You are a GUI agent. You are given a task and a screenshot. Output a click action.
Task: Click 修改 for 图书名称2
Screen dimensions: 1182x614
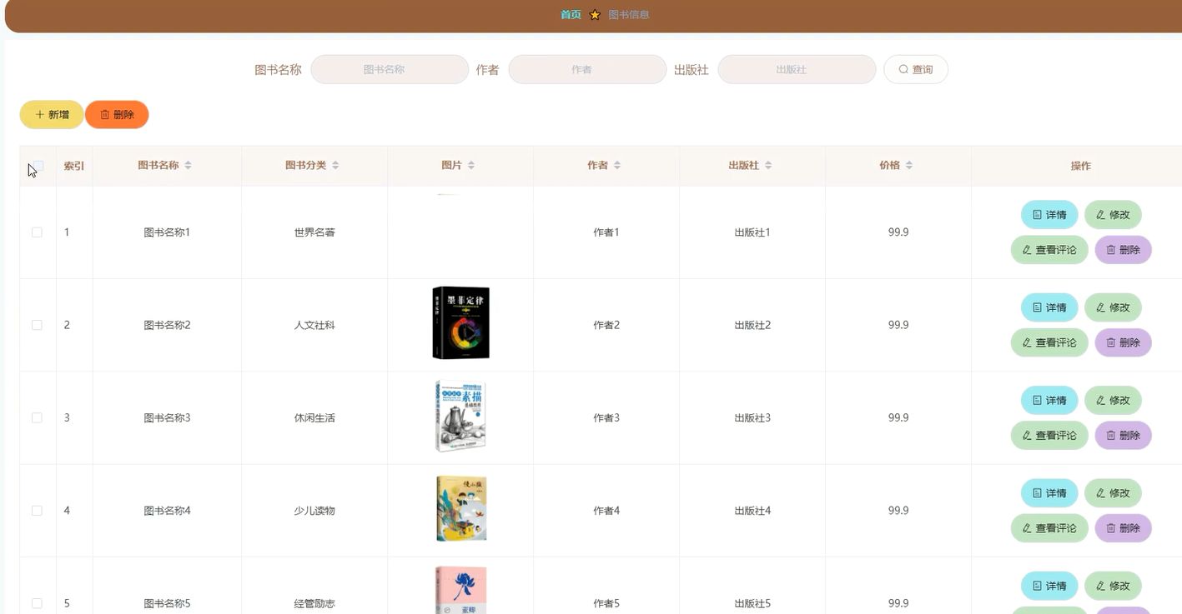1113,307
